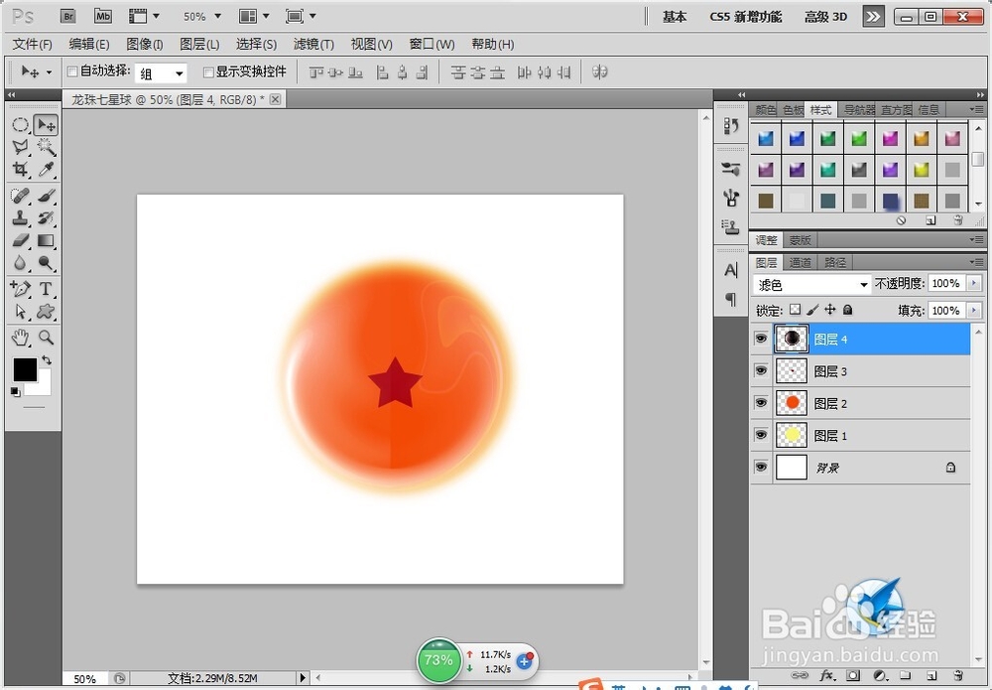Select the Elliptical Marquee tool
The image size is (992, 690).
[x=20, y=125]
